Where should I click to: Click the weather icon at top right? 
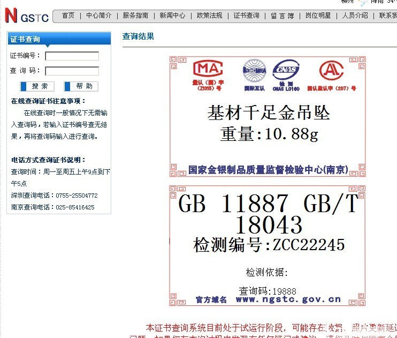(363, 2)
